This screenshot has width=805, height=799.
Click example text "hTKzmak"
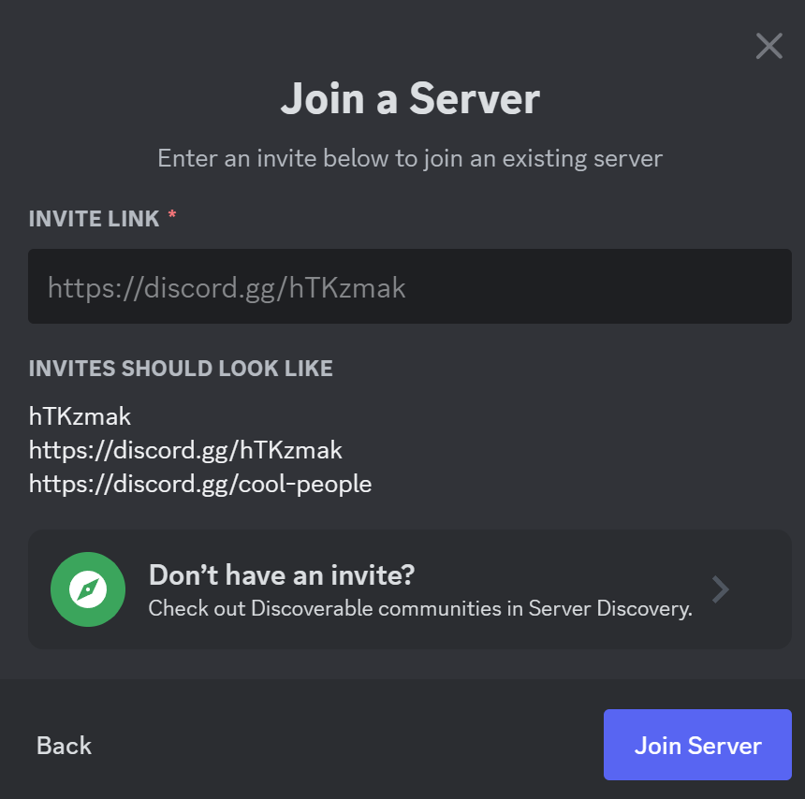pyautogui.click(x=80, y=416)
